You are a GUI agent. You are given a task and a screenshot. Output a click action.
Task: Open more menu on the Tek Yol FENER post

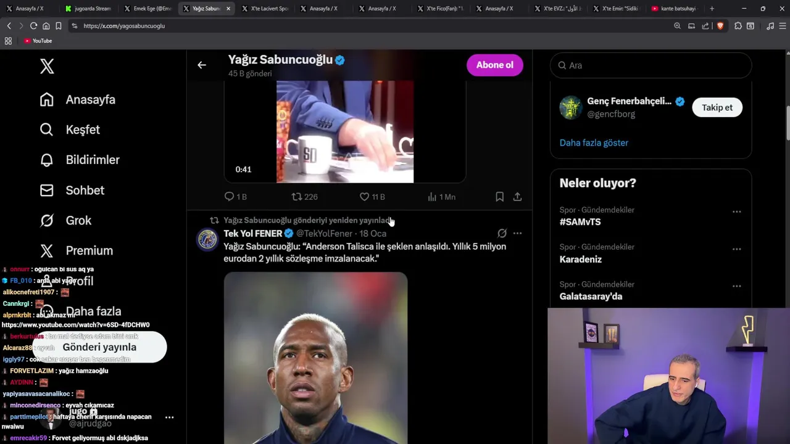pos(517,233)
